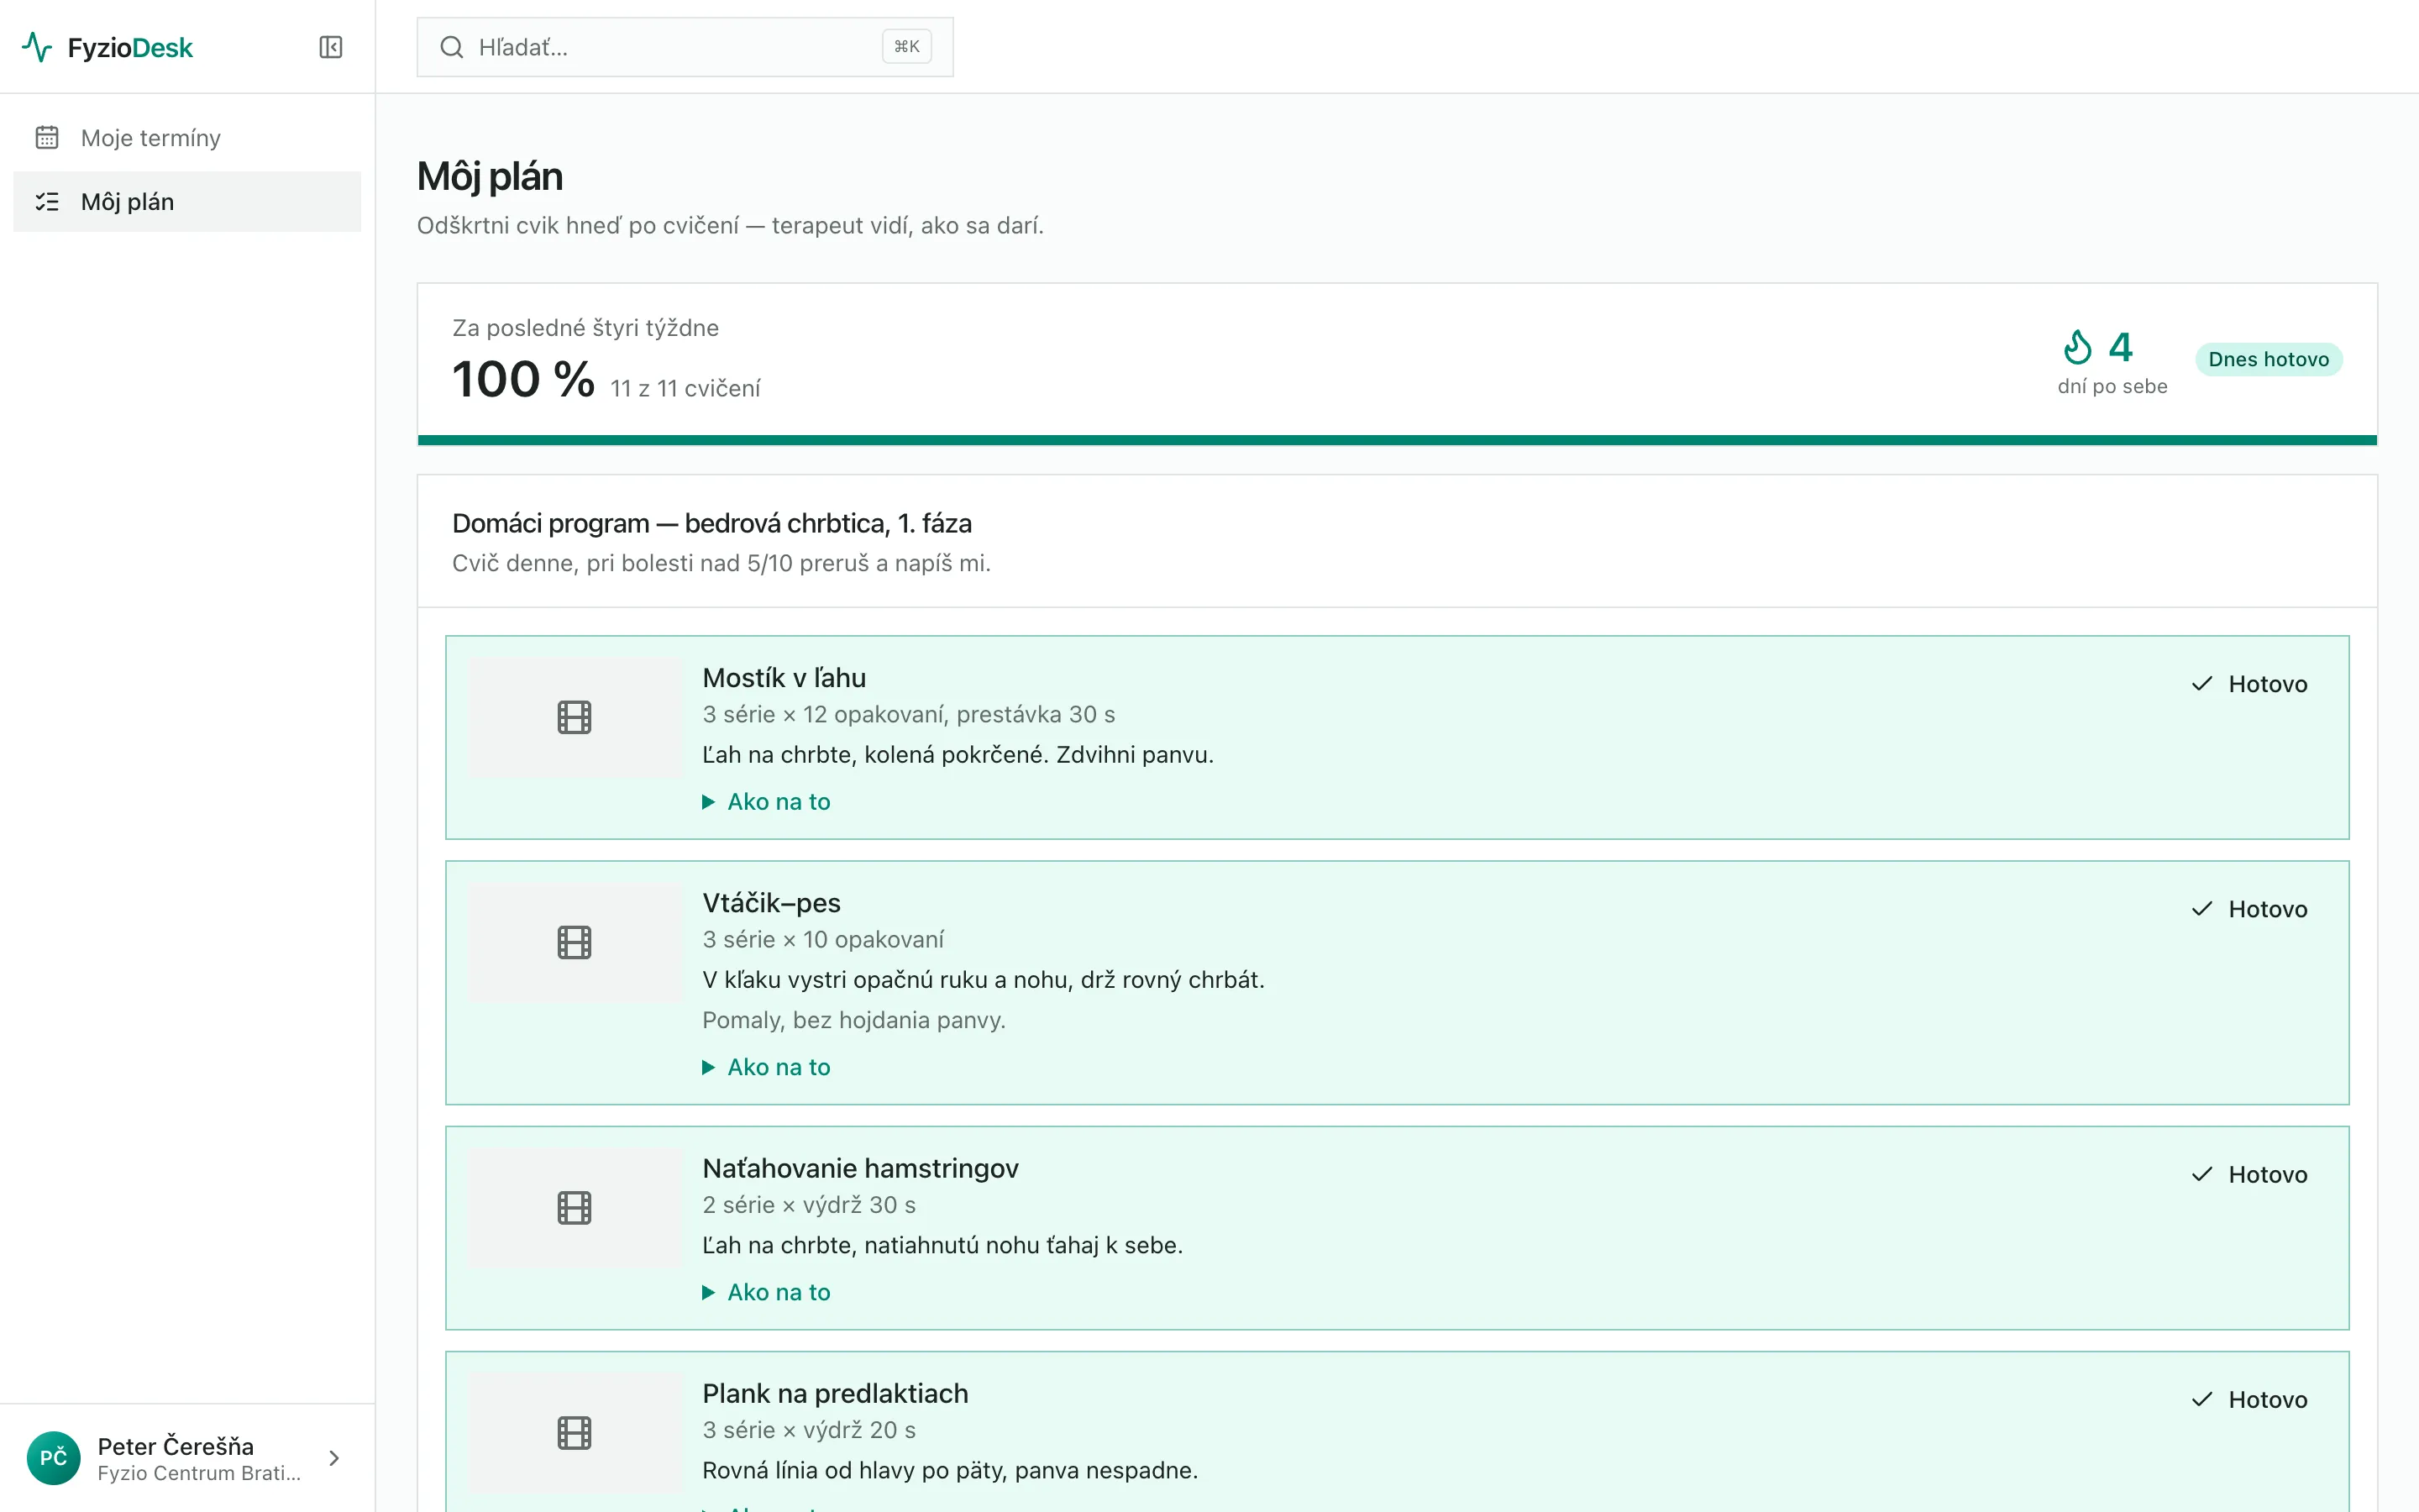This screenshot has height=1512, width=2419.
Task: Click "Pomaly, bez hojdania panvy." note
Action: point(853,1020)
